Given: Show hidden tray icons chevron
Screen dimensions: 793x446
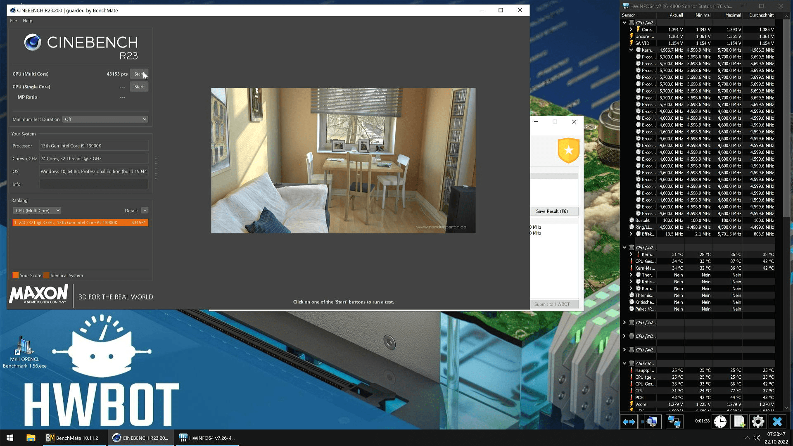Looking at the screenshot, I should [747, 438].
